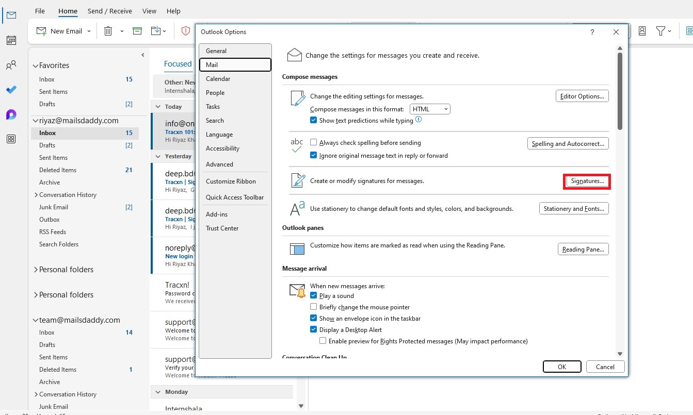
Task: Click Stationery and Fonts... button
Action: point(574,209)
